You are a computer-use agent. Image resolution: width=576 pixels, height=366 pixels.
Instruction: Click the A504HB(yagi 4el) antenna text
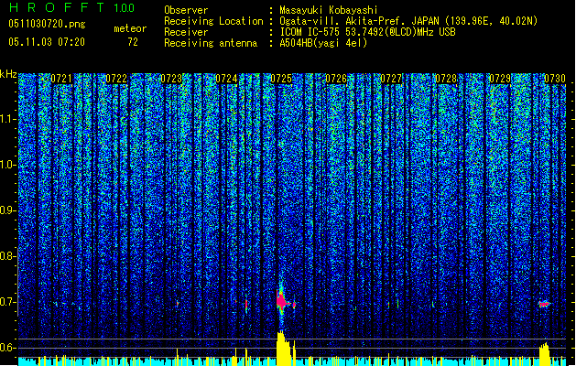(x=323, y=43)
